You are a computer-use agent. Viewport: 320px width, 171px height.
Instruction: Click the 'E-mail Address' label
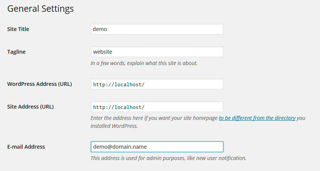[26, 147]
